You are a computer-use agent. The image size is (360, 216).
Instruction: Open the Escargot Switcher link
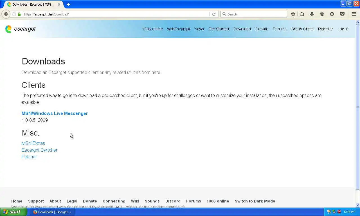pos(39,150)
